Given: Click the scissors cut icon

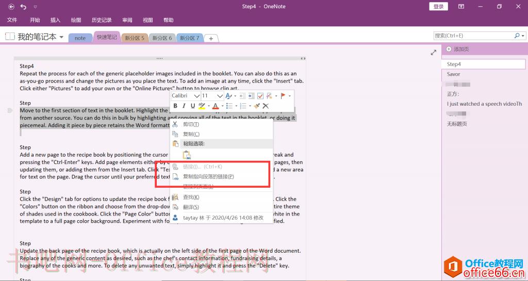Looking at the screenshot, I should 175,124.
